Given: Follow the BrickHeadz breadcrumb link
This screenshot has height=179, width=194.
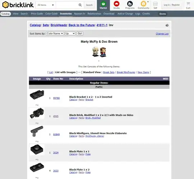Looking at the screenshot, I should point(59,25).
